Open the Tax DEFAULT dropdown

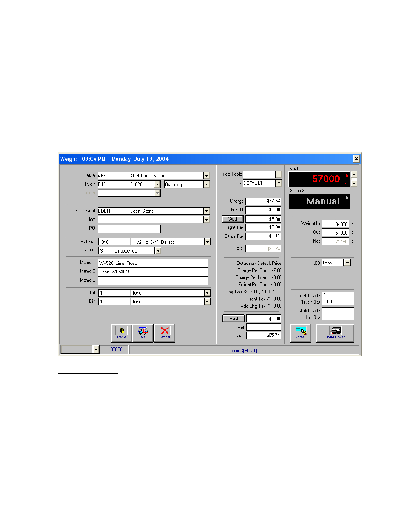coord(279,183)
